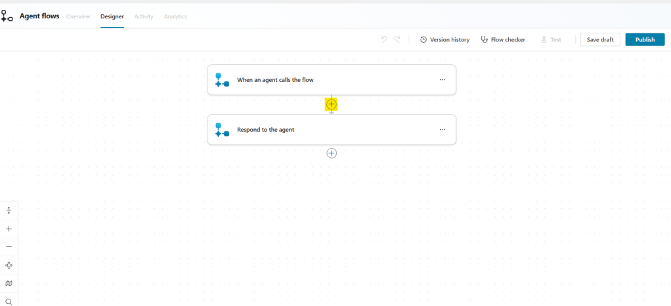
Task: Click the Agent flows logo icon
Action: coord(7,16)
